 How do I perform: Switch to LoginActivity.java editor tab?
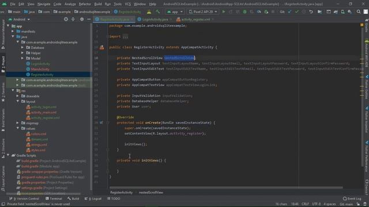[x=155, y=19]
